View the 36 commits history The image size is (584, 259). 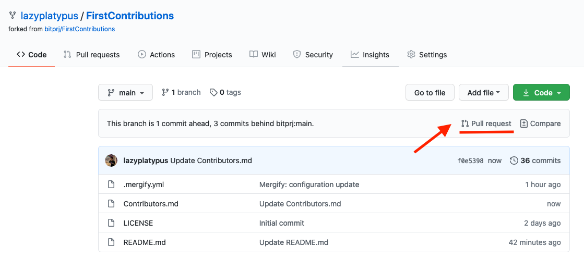coord(535,161)
